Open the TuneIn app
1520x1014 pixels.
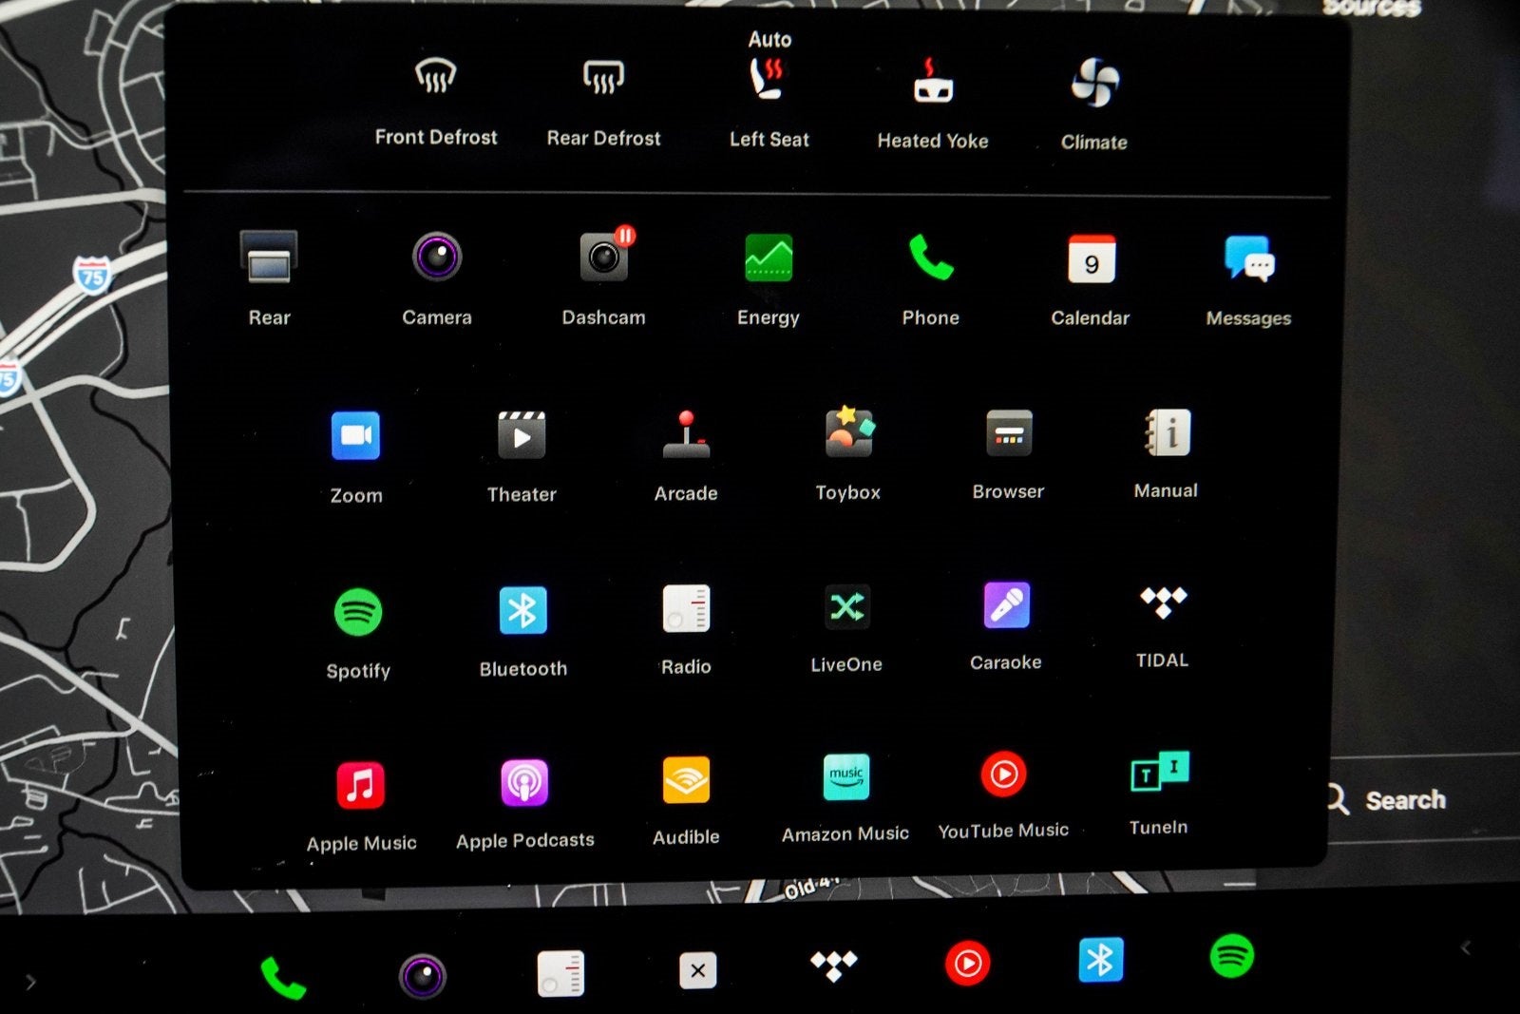tap(1159, 774)
